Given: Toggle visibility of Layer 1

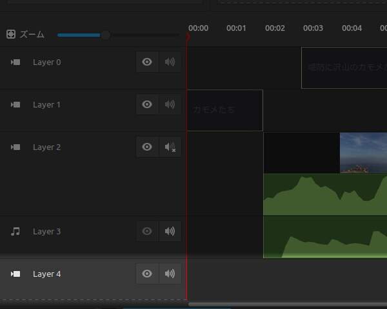Looking at the screenshot, I should tap(147, 105).
